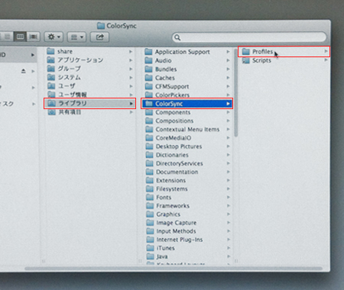Click the middle column vertical scrollbar

[x=236, y=92]
